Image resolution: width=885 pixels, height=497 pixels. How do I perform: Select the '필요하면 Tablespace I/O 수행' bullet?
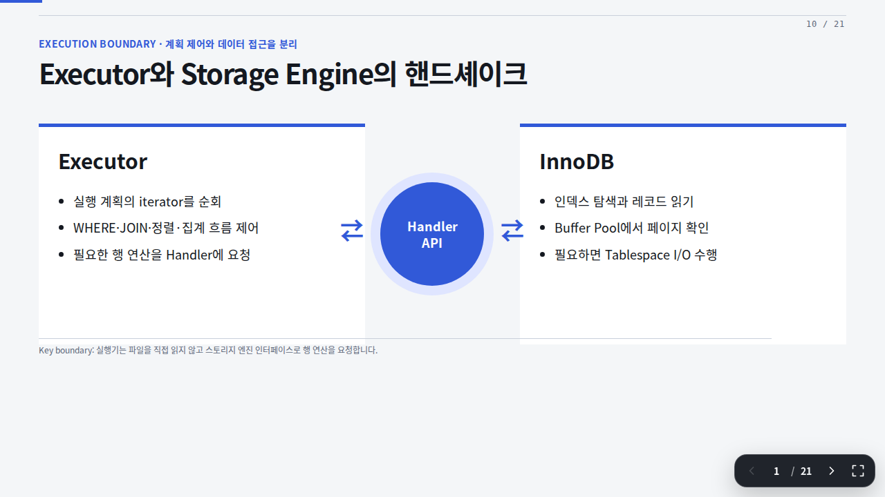click(635, 255)
